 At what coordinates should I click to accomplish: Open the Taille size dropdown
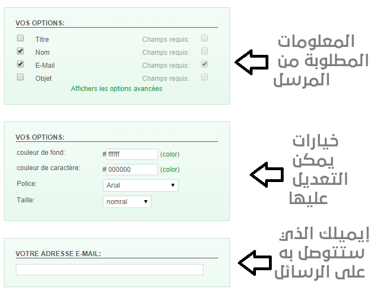click(127, 202)
